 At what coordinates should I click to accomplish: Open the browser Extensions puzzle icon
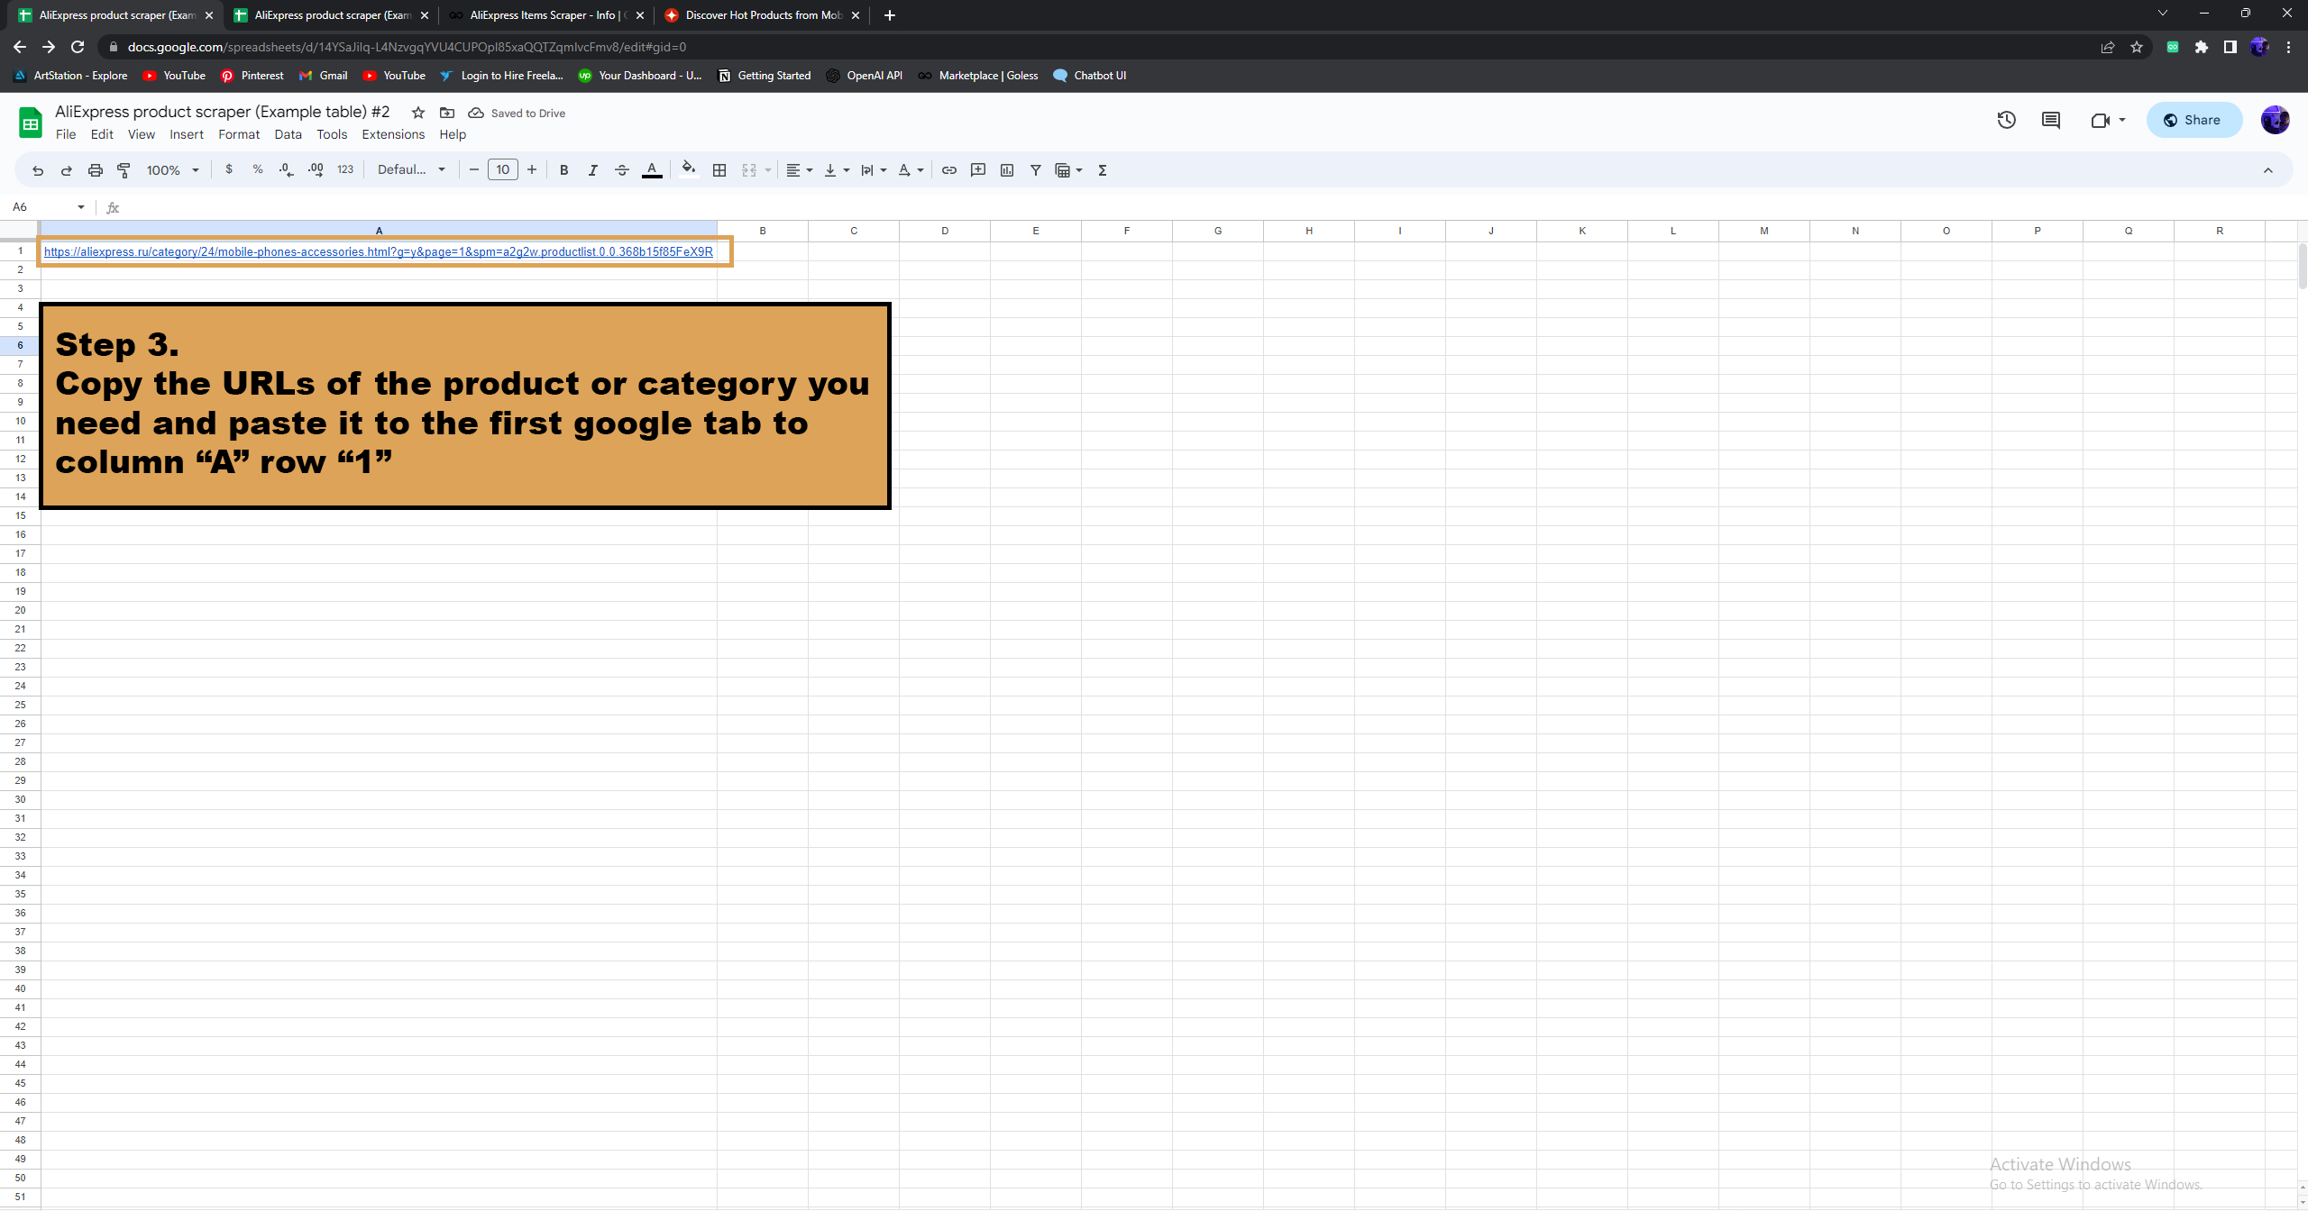coord(2202,47)
